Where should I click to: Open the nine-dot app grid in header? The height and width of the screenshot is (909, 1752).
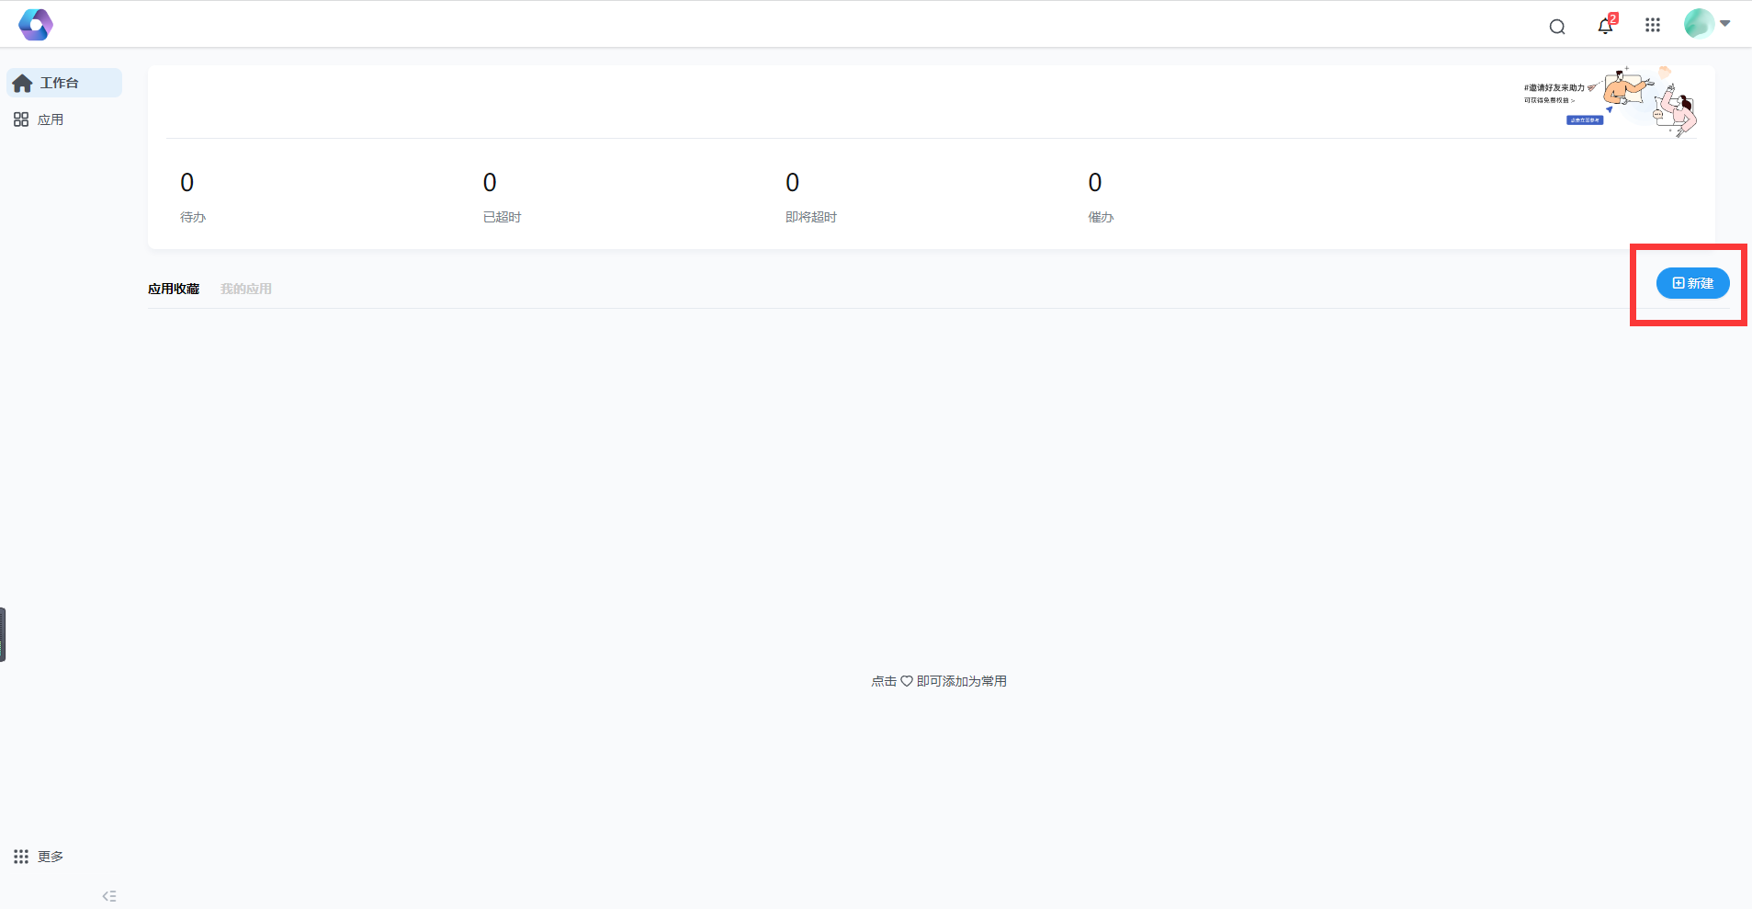tap(1652, 26)
